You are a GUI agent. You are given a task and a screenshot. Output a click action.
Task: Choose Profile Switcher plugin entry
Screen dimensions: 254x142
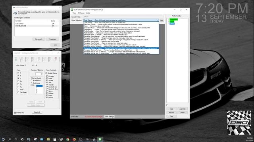click(x=121, y=33)
